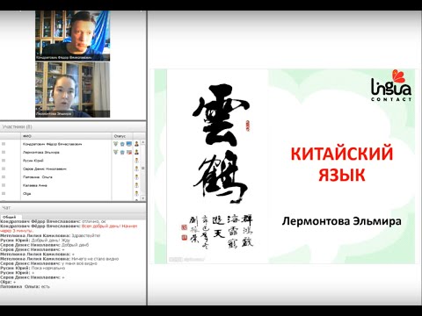Click chat message 'у меня всё видно'
Viewport: 422px width, 316px height.
[79, 263]
